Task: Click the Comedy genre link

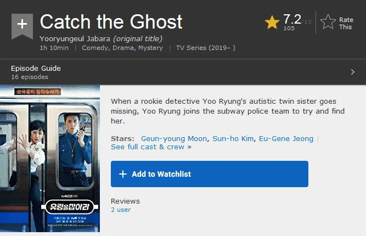Action: (95, 48)
